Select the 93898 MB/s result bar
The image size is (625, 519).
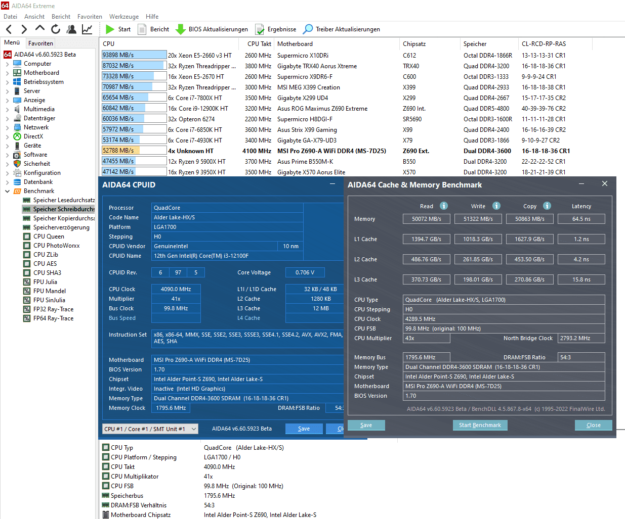[134, 55]
